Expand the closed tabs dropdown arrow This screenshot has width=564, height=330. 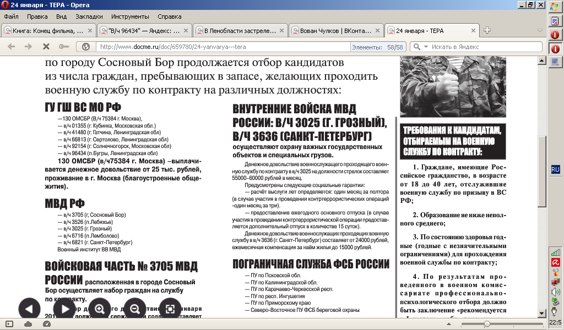pyautogui.click(x=540, y=30)
